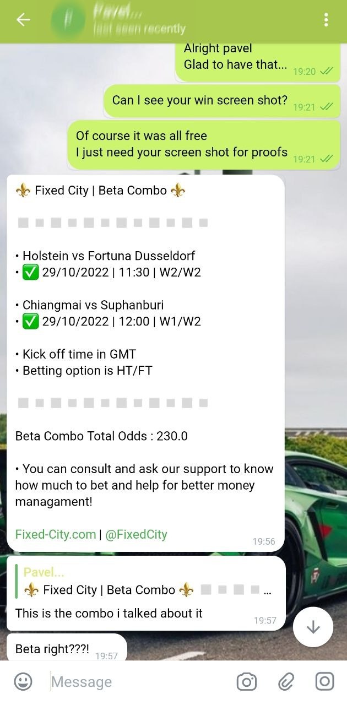Tap the back arrow icon
Viewport: 347px width, 705px height.
(x=23, y=20)
